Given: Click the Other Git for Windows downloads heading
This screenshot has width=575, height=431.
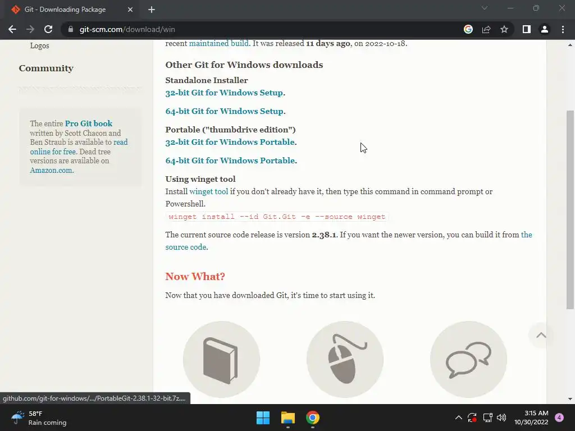Looking at the screenshot, I should 244,65.
